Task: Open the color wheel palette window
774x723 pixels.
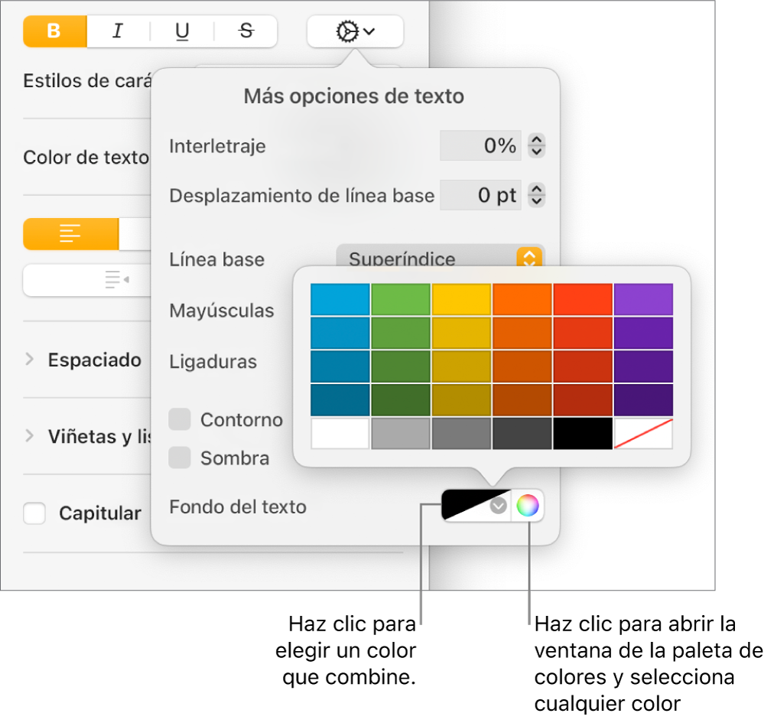Action: pyautogui.click(x=528, y=506)
